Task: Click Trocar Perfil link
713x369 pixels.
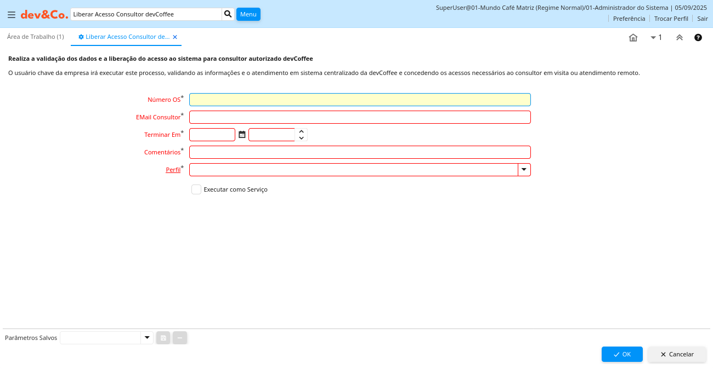Action: [x=671, y=19]
